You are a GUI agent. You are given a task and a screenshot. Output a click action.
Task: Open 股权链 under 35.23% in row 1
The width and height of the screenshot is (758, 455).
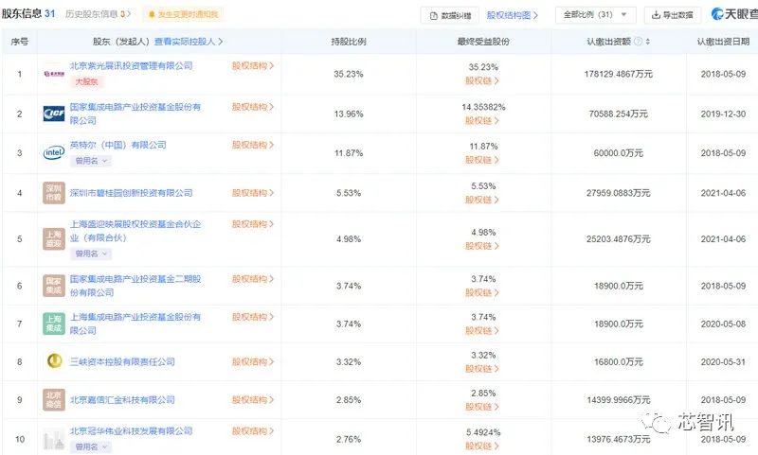[x=482, y=80]
